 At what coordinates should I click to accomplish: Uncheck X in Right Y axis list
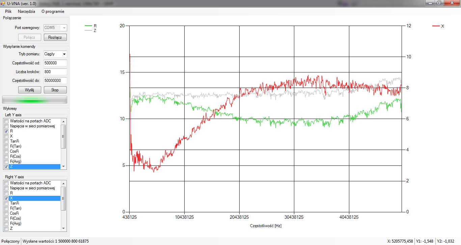tap(6, 198)
